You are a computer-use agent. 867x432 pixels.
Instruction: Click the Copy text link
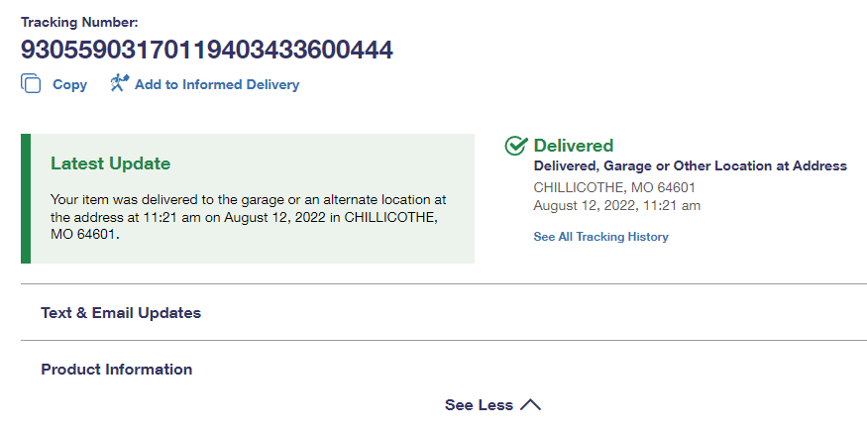tap(69, 85)
